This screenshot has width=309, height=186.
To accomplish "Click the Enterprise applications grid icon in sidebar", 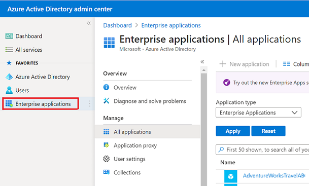I will tap(9, 103).
